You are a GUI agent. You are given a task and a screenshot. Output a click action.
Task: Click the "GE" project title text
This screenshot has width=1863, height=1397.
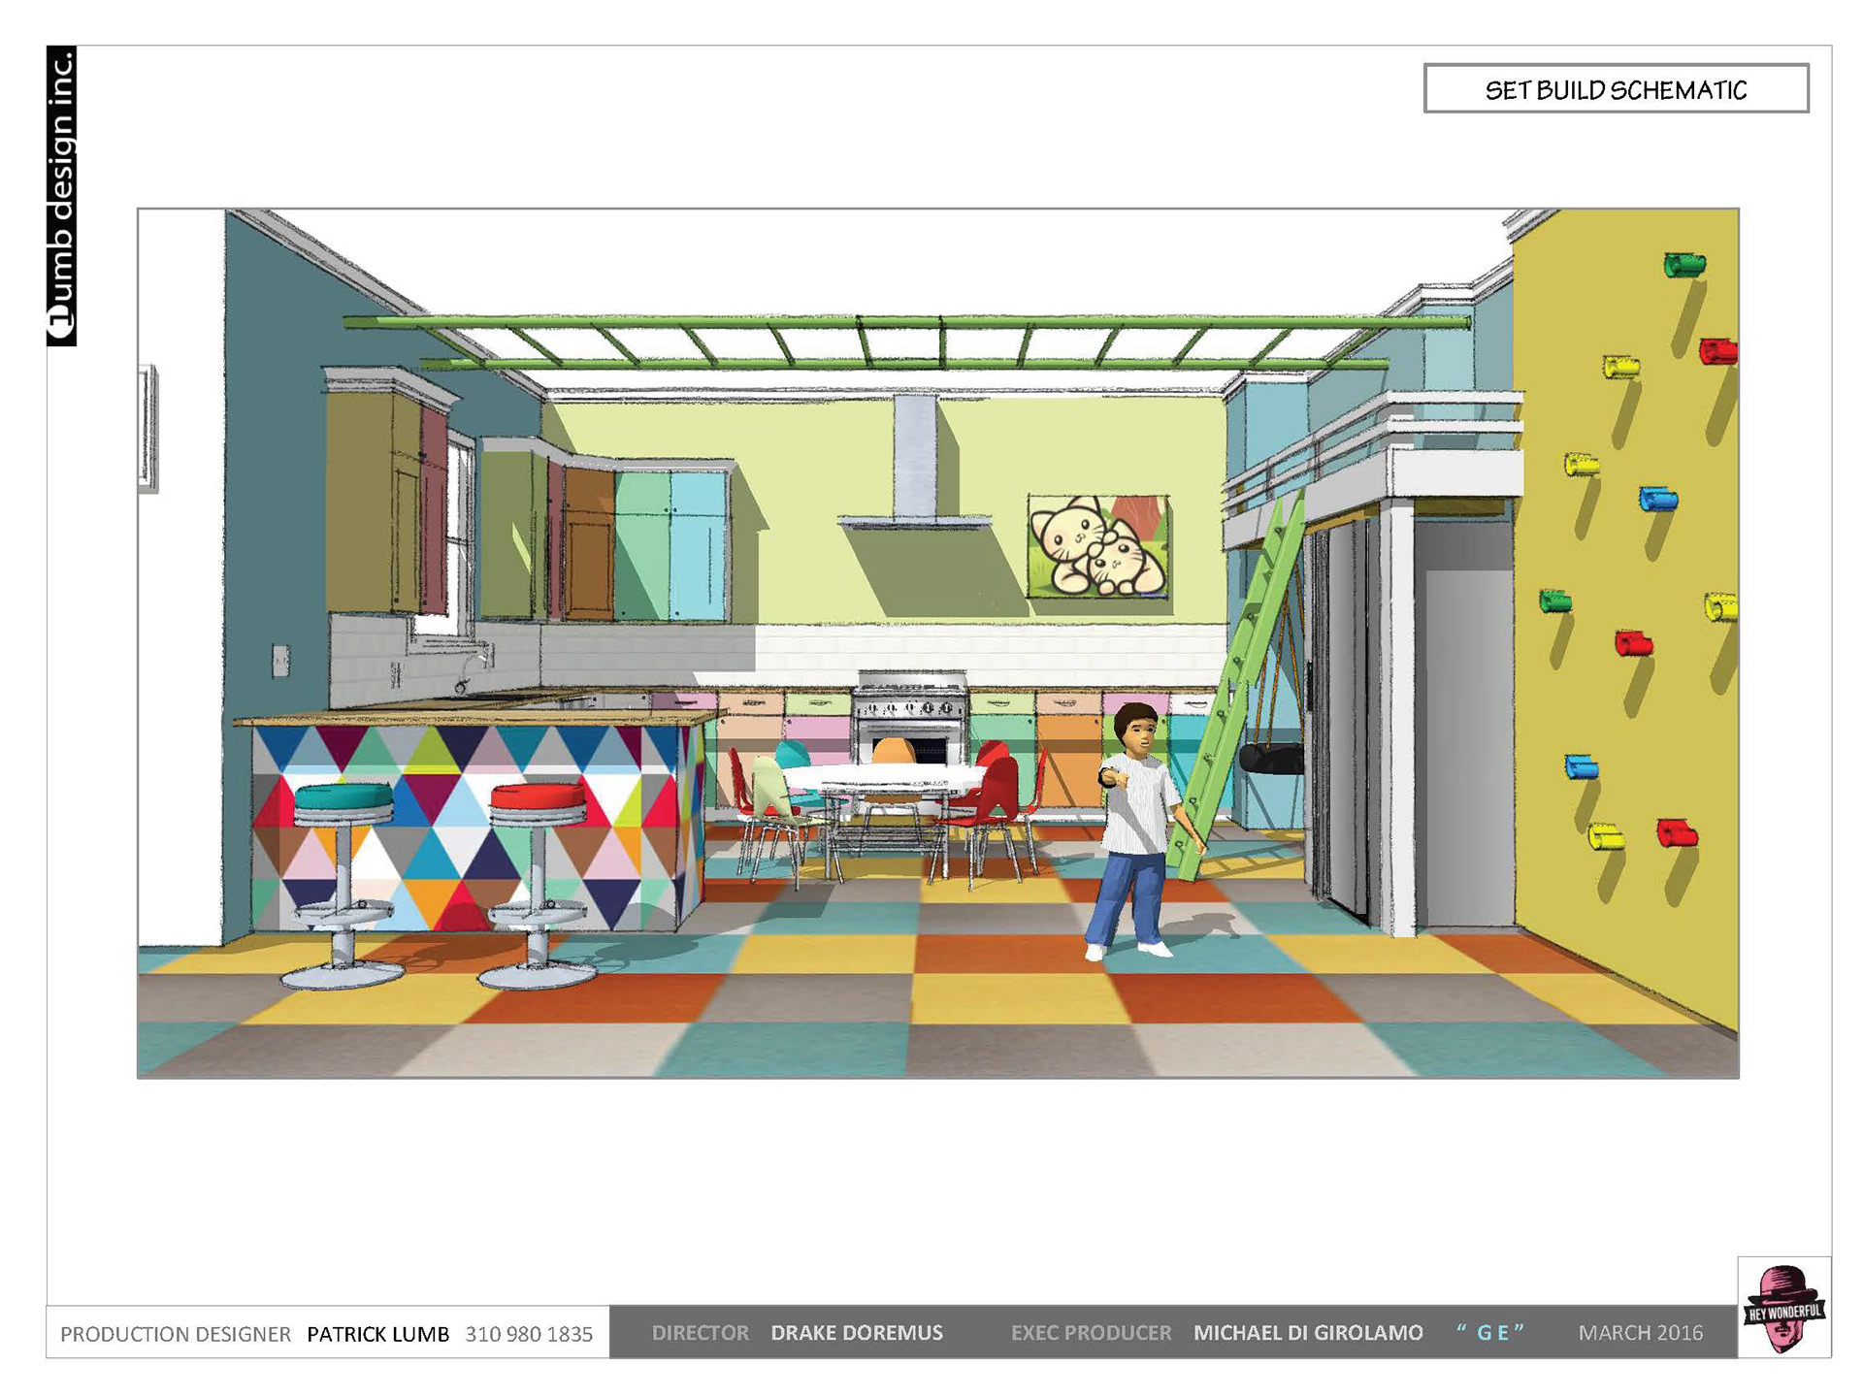pyautogui.click(x=1489, y=1333)
